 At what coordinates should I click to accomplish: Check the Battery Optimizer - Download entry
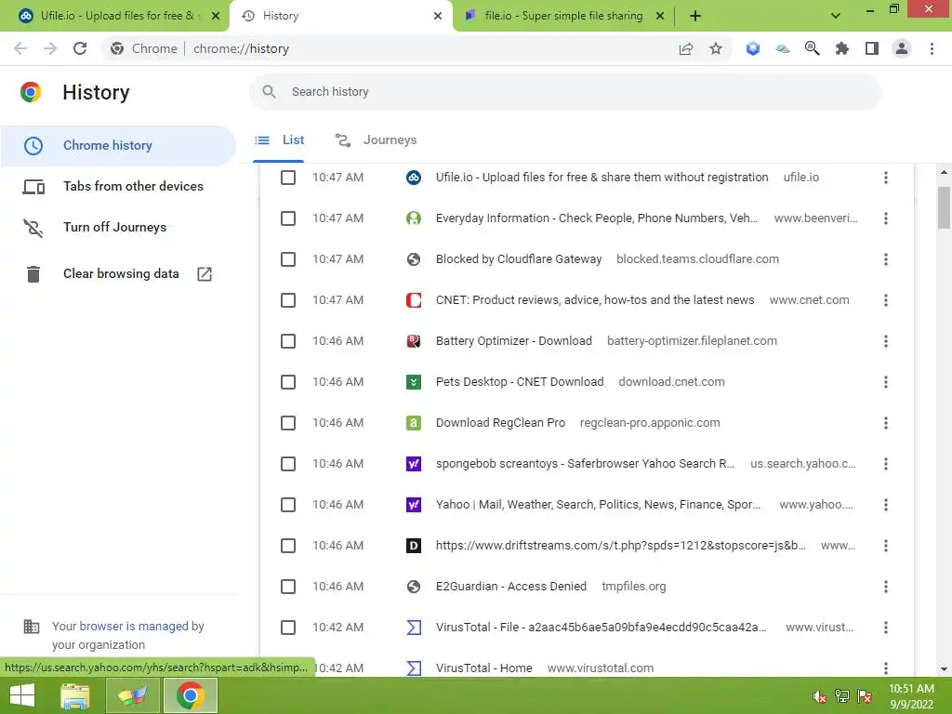tap(288, 340)
